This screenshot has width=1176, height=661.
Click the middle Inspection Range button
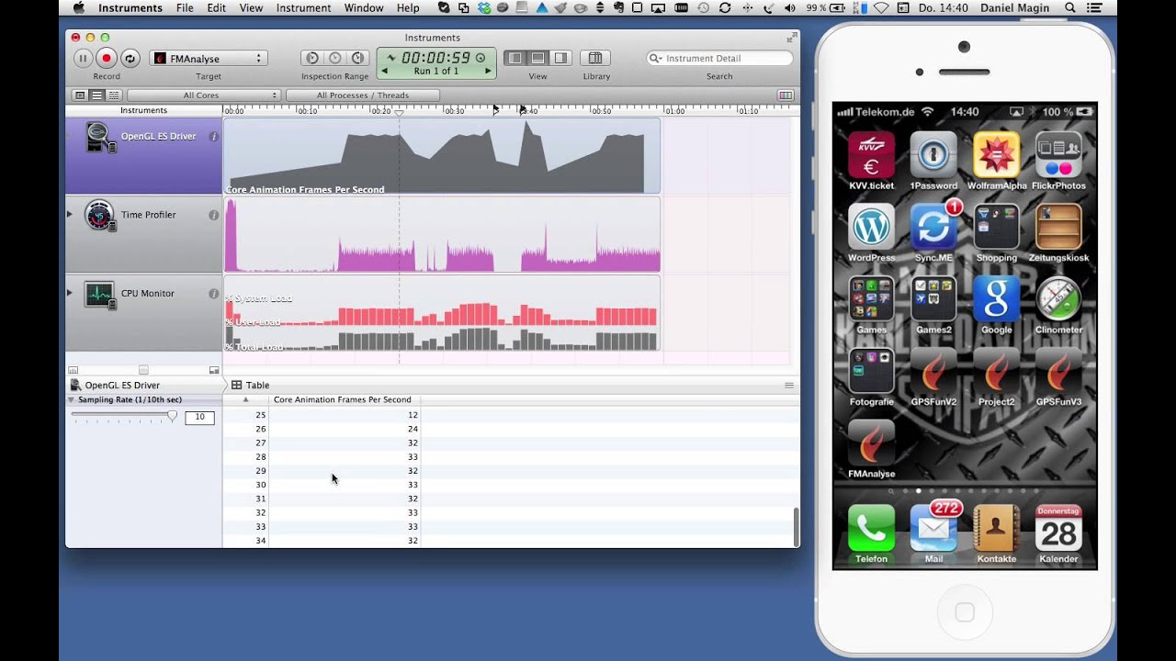[x=335, y=58]
